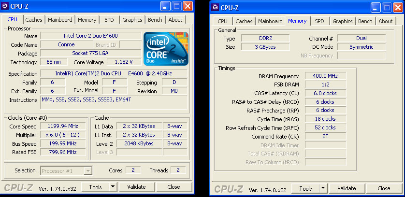Open the SPD tab in left window
405x197 pixels.
(x=109, y=20)
